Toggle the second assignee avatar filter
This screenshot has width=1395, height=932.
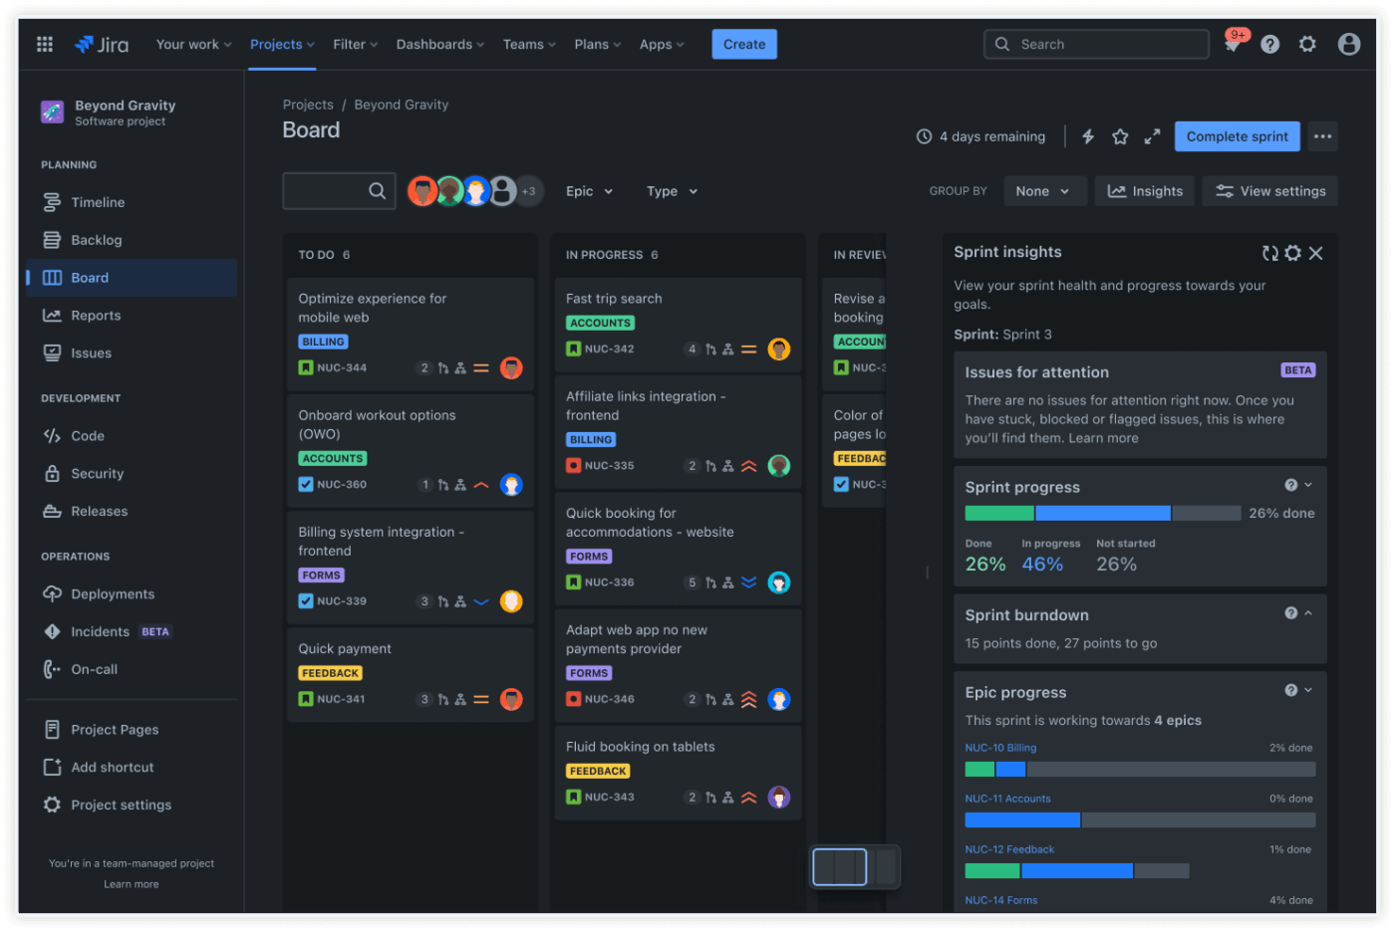pos(449,191)
